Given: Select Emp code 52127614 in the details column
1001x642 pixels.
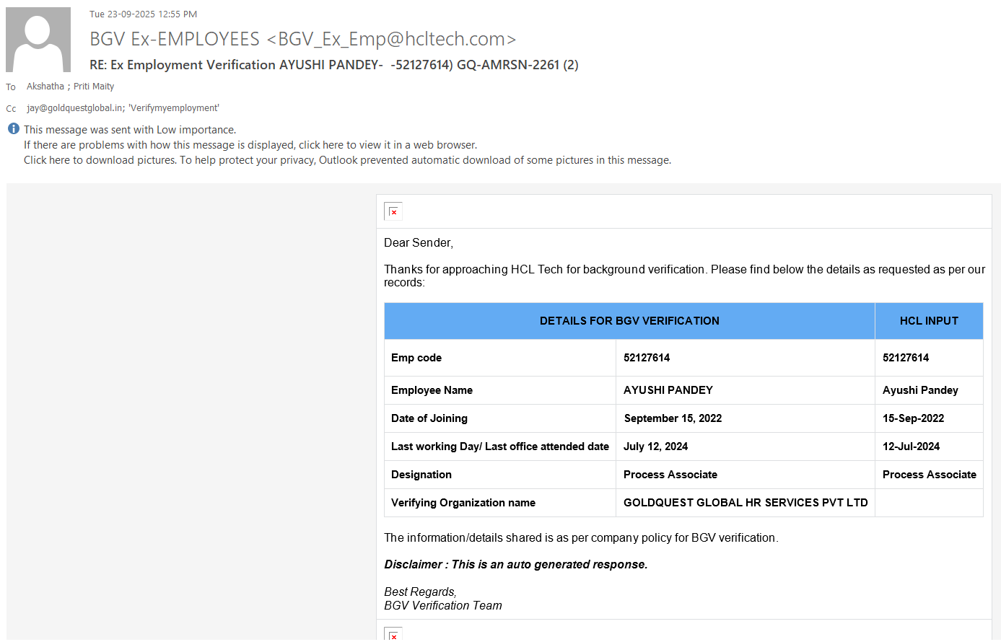Looking at the screenshot, I should (647, 358).
